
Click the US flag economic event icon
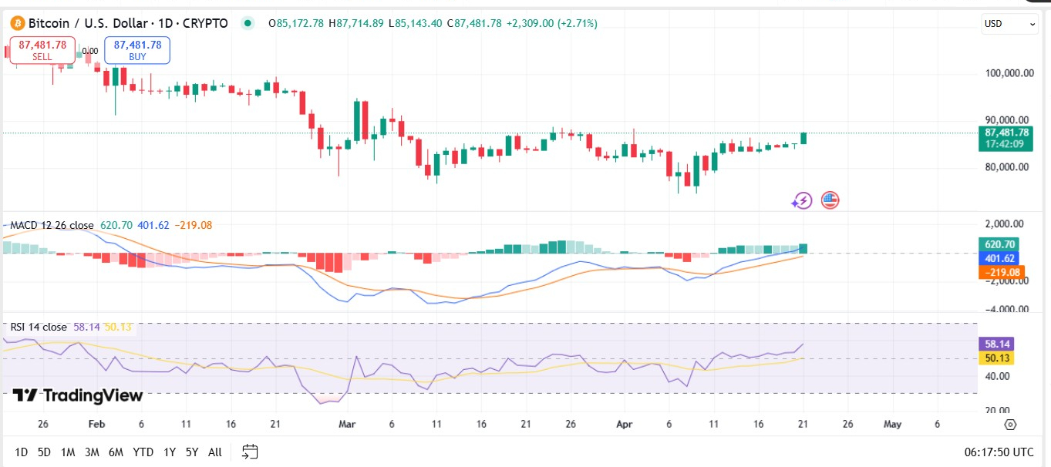click(830, 200)
